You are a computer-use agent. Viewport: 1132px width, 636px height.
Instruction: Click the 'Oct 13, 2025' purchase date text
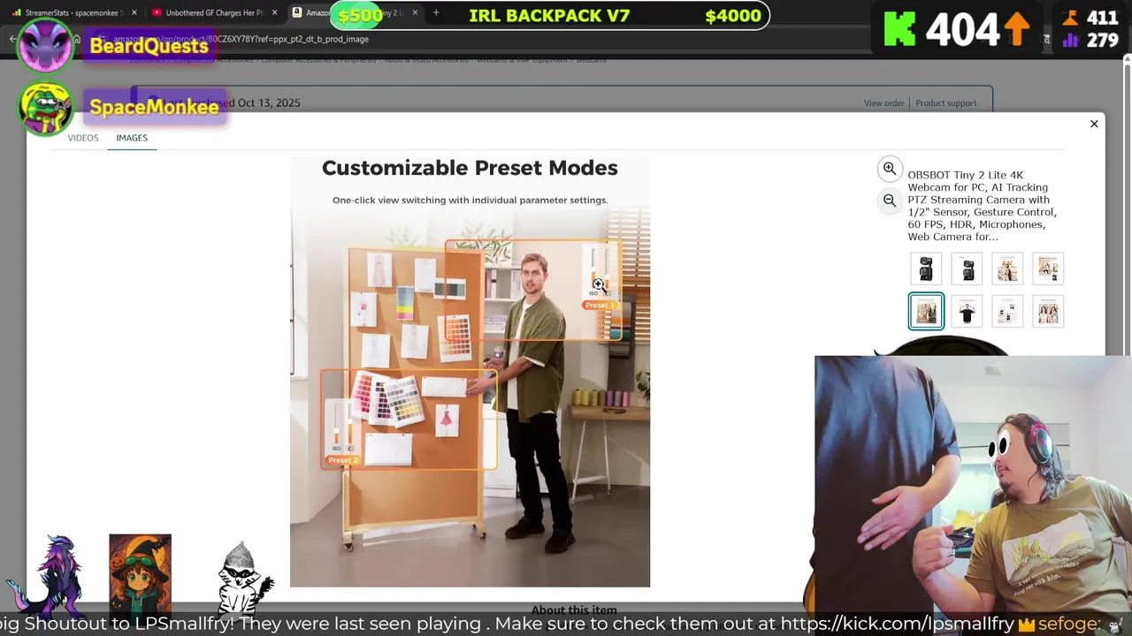tap(269, 102)
